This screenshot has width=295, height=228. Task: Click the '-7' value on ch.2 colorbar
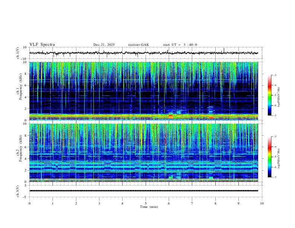(x=275, y=177)
